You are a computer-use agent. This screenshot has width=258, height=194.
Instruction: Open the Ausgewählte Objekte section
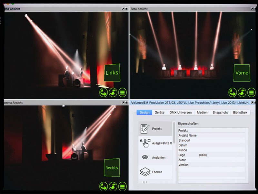[155, 143]
